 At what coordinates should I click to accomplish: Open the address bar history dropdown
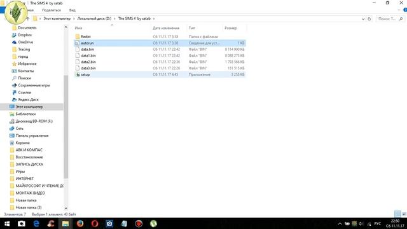pyautogui.click(x=363, y=18)
